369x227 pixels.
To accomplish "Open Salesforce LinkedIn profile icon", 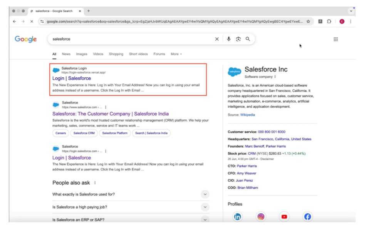I will (x=237, y=217).
